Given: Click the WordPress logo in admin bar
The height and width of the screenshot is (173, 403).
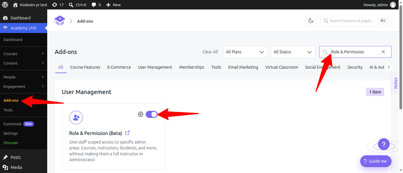Looking at the screenshot, I should [5, 5].
